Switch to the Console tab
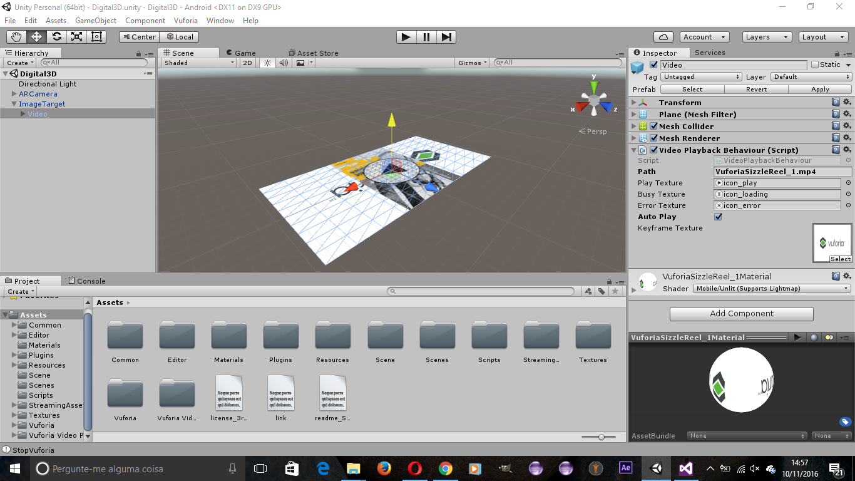 coord(86,281)
